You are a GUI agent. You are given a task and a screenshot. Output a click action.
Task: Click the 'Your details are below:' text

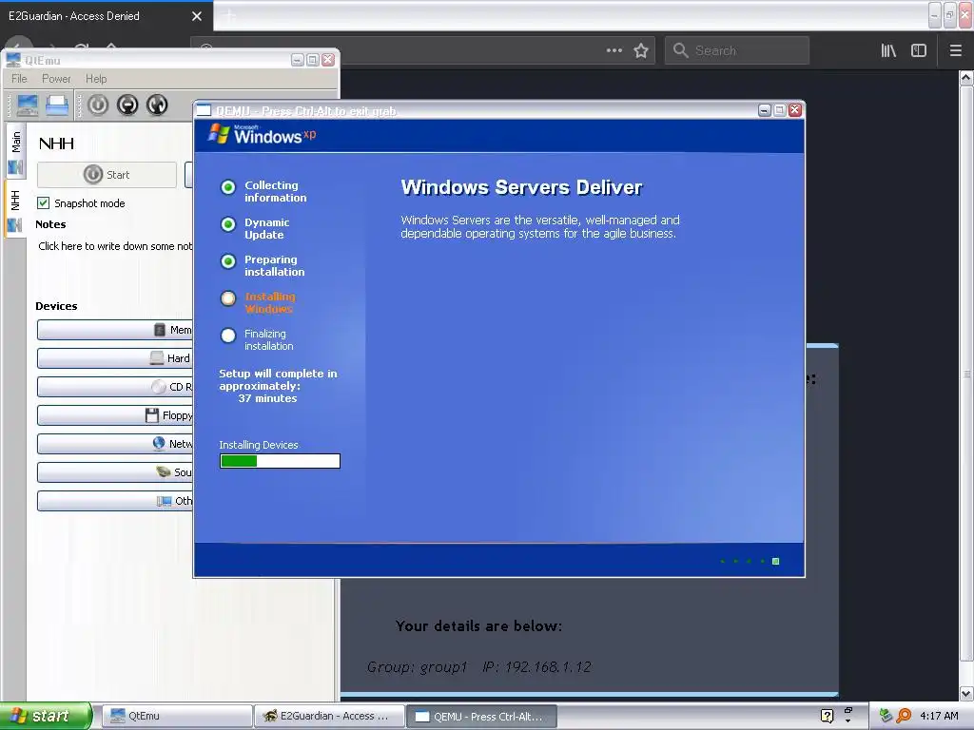(x=479, y=625)
